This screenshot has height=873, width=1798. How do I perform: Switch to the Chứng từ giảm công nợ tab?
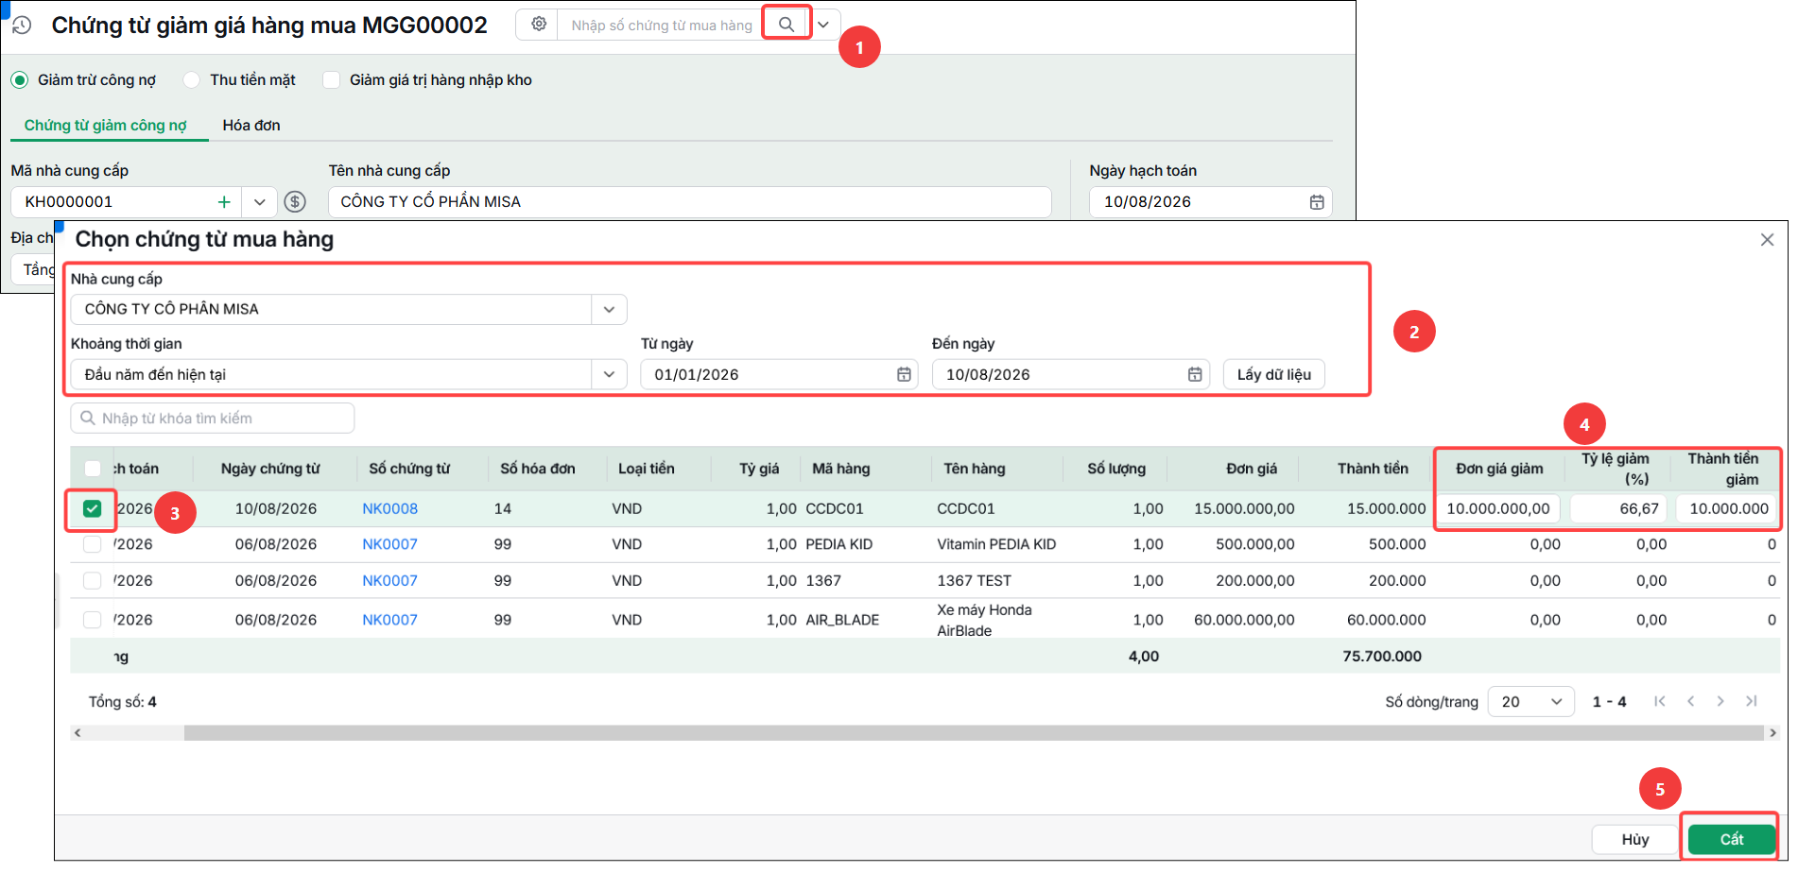click(106, 126)
